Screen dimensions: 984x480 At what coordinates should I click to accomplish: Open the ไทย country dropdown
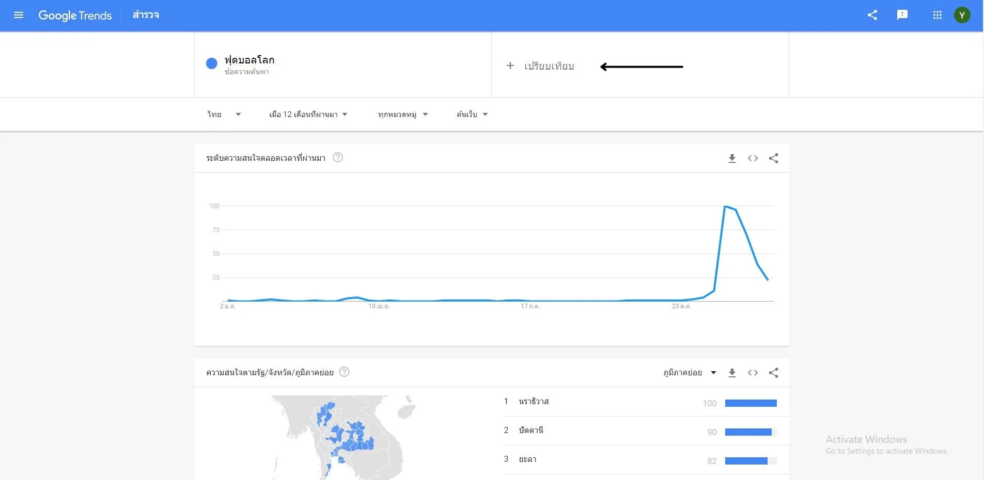click(224, 114)
